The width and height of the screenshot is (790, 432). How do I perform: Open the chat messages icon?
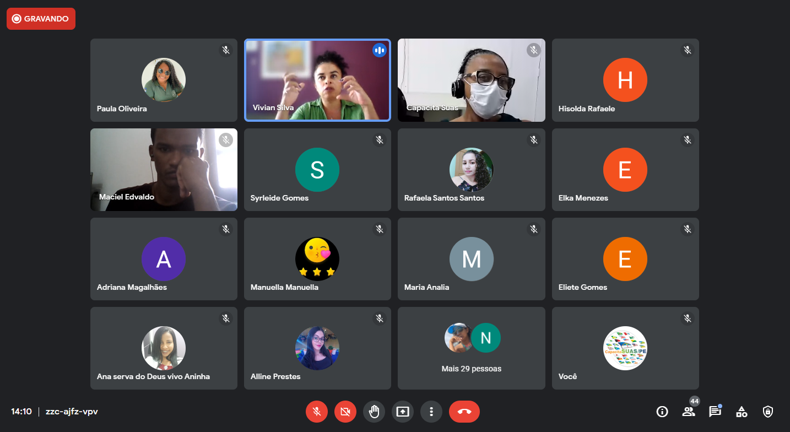pyautogui.click(x=715, y=412)
